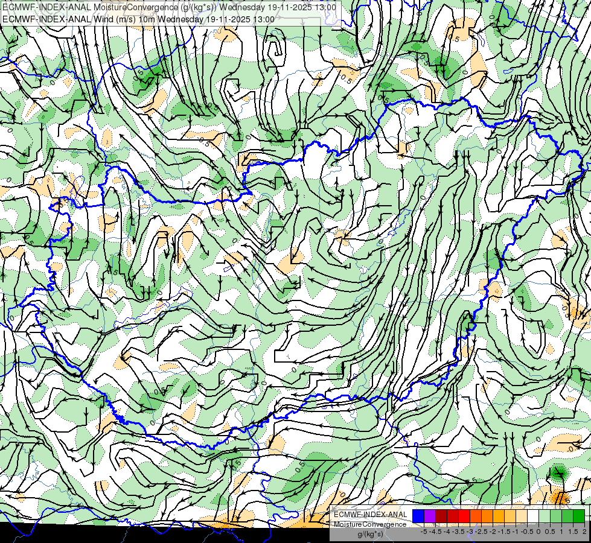The width and height of the screenshot is (591, 543).
Task: Click the legend tick label -1.5
Action: (504, 532)
